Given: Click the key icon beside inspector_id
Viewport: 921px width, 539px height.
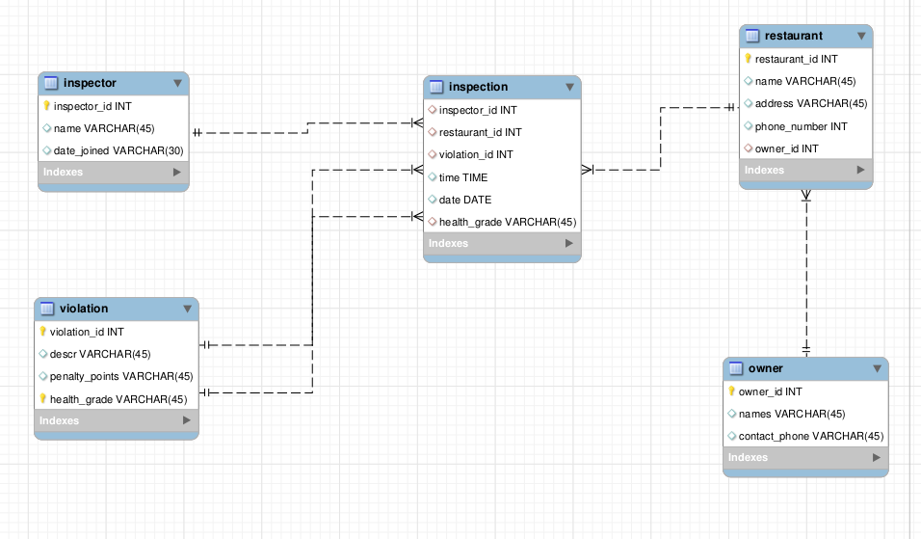Looking at the screenshot, I should [46, 106].
